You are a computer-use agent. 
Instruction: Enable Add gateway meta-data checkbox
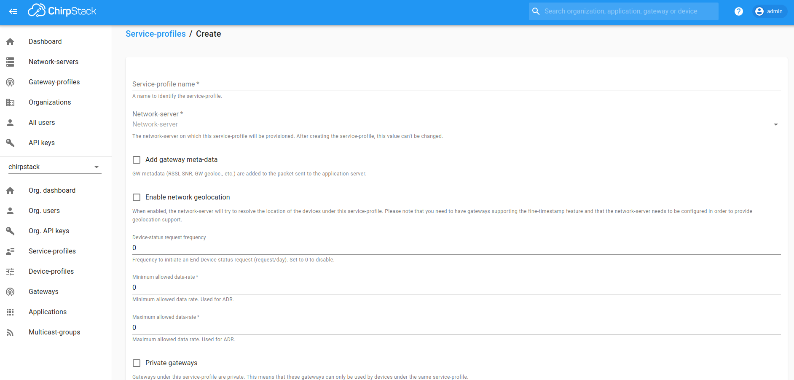tap(137, 160)
